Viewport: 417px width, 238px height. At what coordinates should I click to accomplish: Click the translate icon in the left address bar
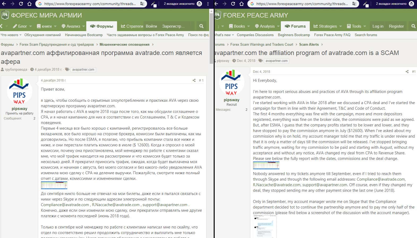click(x=142, y=4)
